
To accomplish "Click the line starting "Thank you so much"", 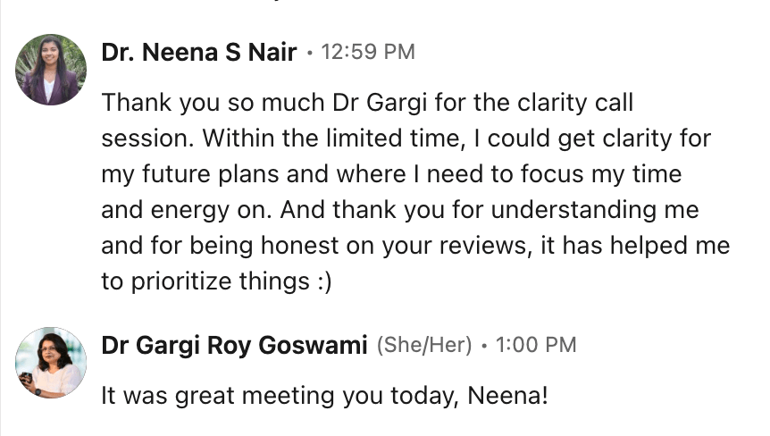I will (367, 103).
